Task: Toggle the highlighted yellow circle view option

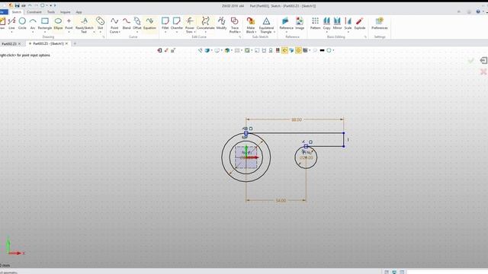Action: 298,50
